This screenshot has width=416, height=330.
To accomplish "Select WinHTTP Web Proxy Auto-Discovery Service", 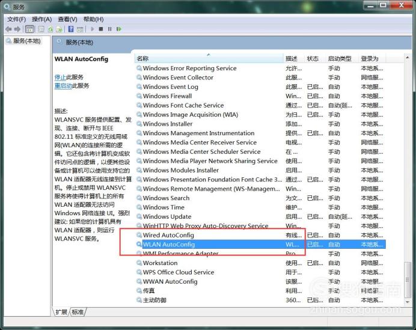I will [260, 226].
